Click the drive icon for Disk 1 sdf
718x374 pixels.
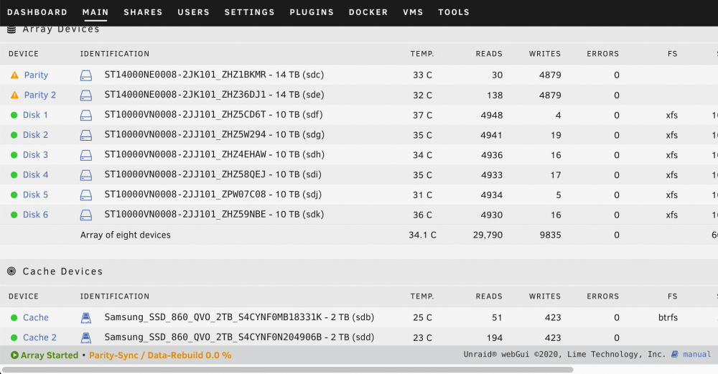pyautogui.click(x=86, y=116)
